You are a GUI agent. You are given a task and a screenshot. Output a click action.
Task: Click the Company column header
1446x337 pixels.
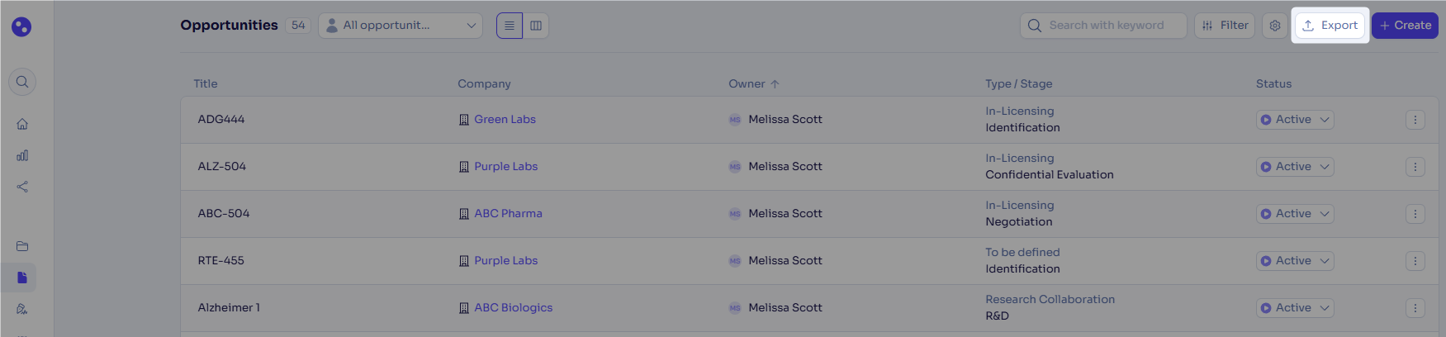(x=484, y=83)
